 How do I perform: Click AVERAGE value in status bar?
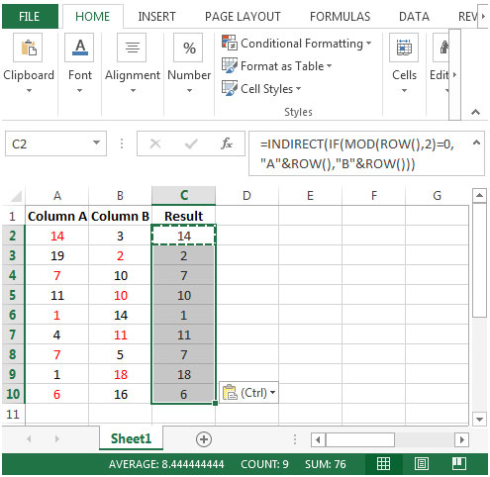pos(166,464)
